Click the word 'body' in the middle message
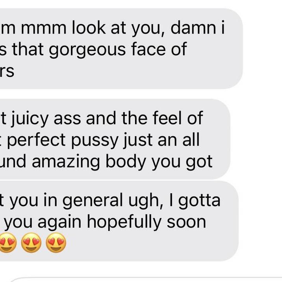Image resolution: width=282 pixels, height=282 pixels. tap(126, 162)
